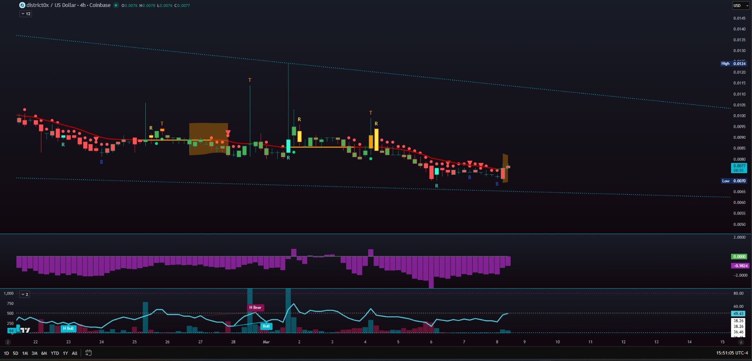
Task: Open timezone menu showing 15:51:05 UTC-4
Action: [732, 353]
